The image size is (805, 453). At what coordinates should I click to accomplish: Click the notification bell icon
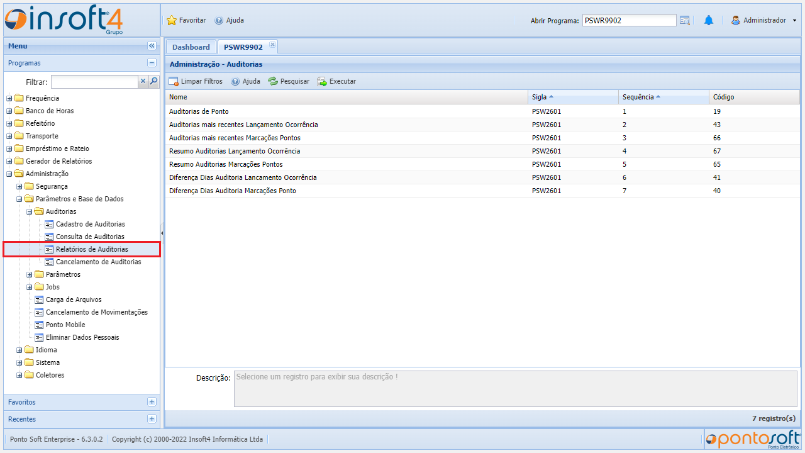coord(709,21)
